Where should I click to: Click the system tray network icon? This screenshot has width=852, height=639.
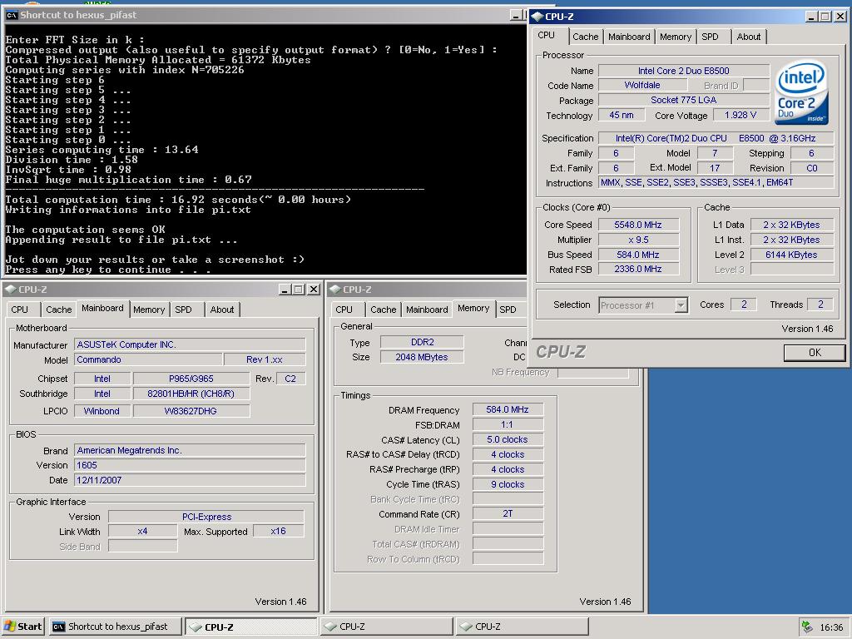(807, 627)
